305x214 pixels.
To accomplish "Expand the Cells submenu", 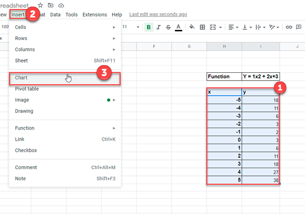I will coord(65,27).
